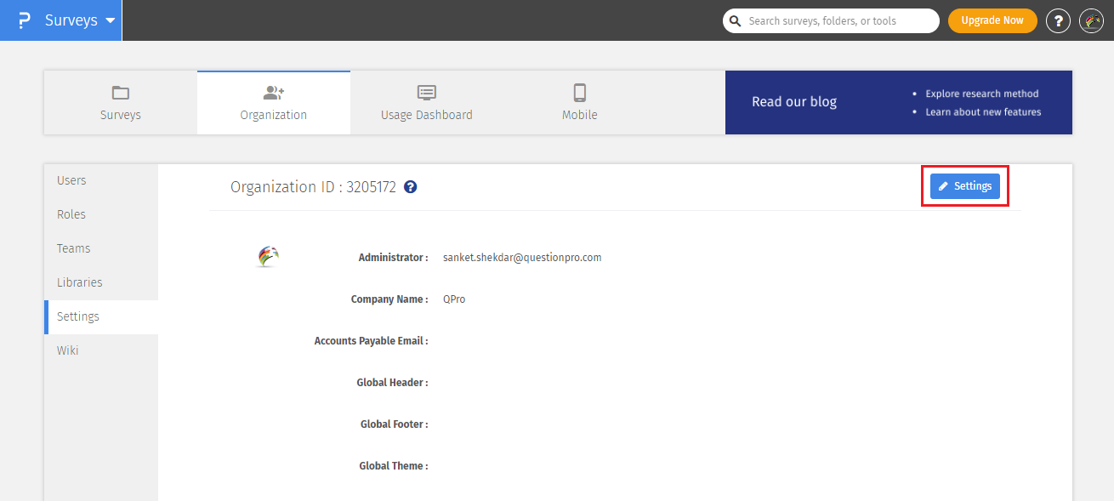Screen dimensions: 1114x501
Task: Switch to the Mobile tab
Action: (580, 103)
